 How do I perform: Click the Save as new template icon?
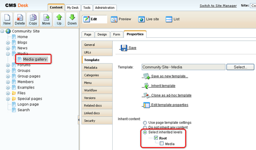(146, 76)
